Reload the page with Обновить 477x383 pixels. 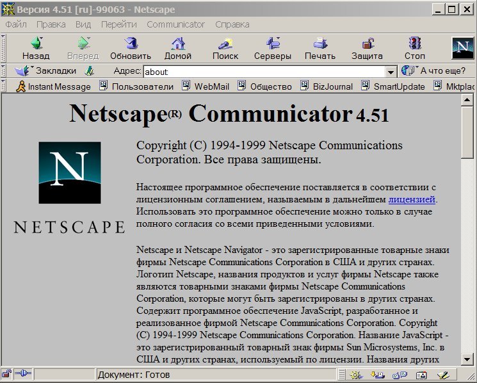(x=131, y=49)
